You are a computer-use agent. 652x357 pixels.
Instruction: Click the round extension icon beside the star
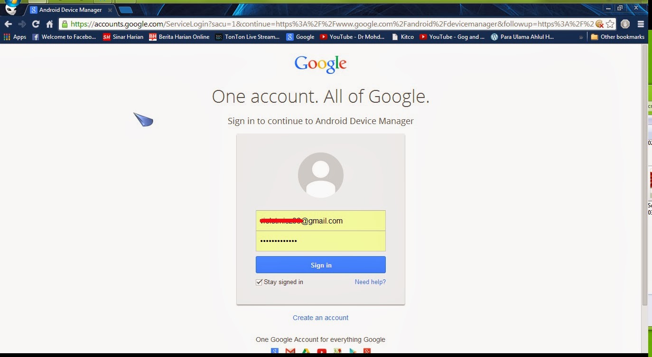(625, 24)
